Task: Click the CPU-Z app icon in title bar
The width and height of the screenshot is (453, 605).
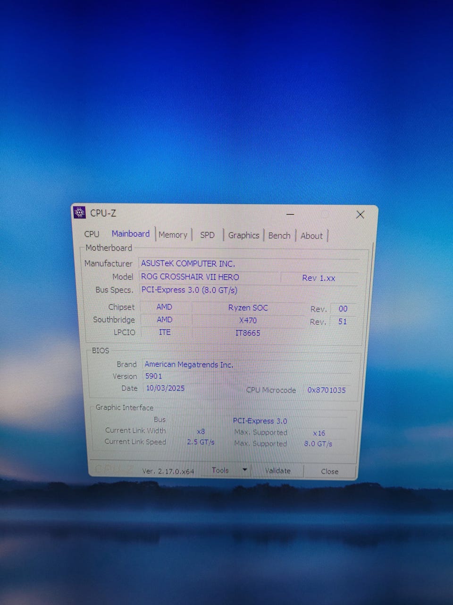Action: [x=80, y=213]
